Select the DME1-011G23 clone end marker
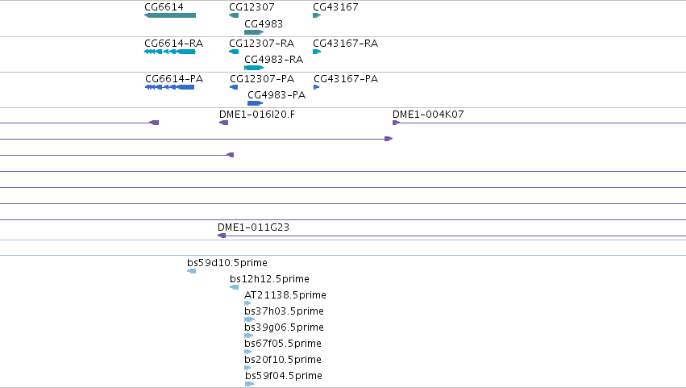Screen dimensions: 686x388 (222, 236)
